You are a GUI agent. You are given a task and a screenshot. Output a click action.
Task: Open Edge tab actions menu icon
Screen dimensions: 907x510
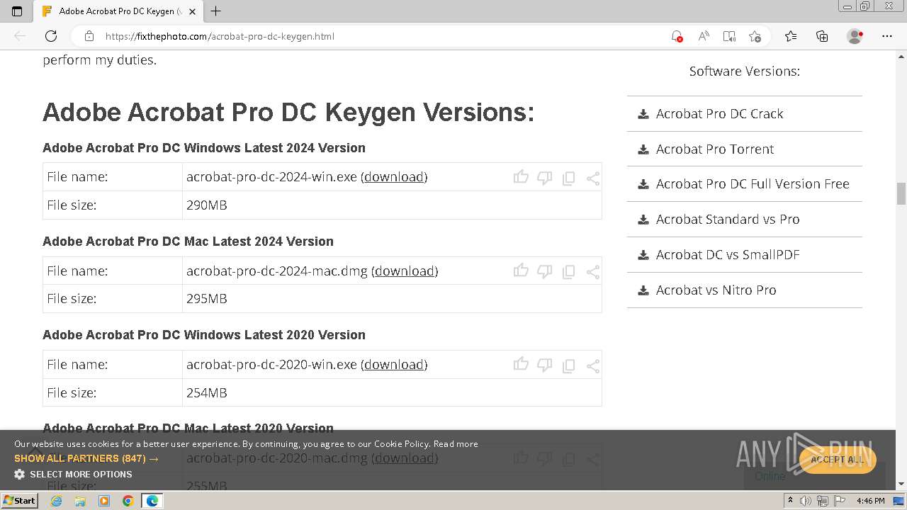pyautogui.click(x=17, y=11)
